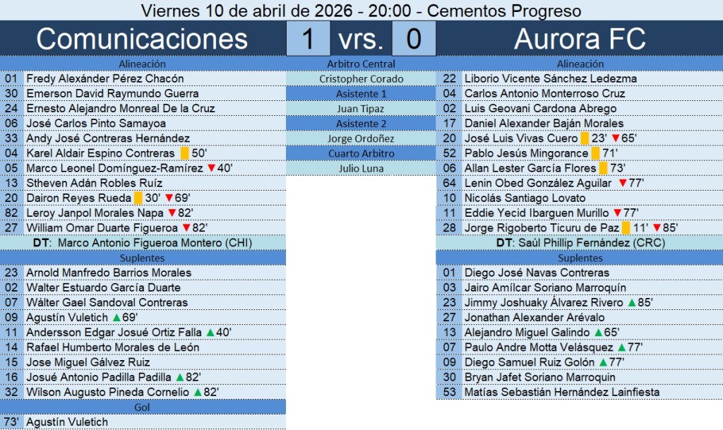Screen dimensions: 723x430
Task: Select the Arbitro Central header
Action: [x=361, y=64]
